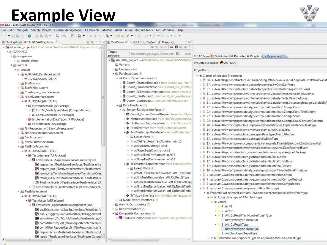Screen dimensions: 327x245
Task: Click the red package icon in Software toolbar
Action: coord(171,47)
